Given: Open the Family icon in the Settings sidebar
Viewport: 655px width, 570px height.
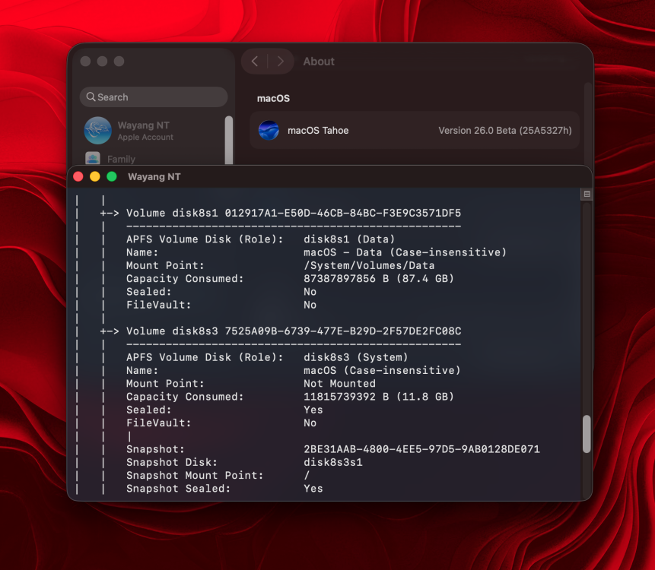Looking at the screenshot, I should pos(93,159).
